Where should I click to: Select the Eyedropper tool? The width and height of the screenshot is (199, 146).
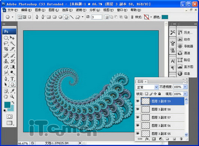point(12,91)
